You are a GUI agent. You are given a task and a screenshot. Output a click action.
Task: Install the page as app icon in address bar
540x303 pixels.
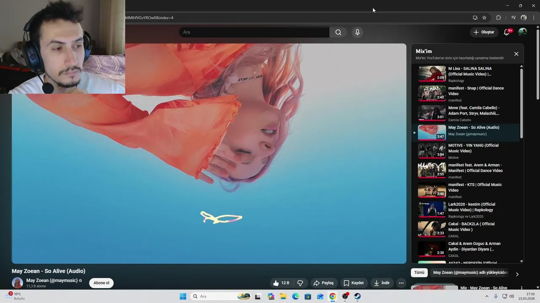475,18
